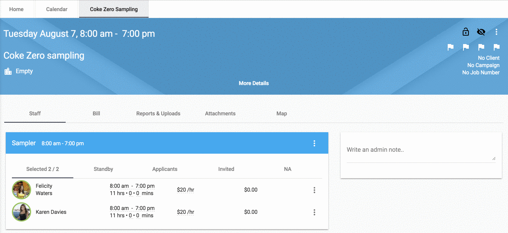Viewport: 508px width, 233px height.
Task: Select the Selected 2 / 2 tab
Action: click(43, 169)
